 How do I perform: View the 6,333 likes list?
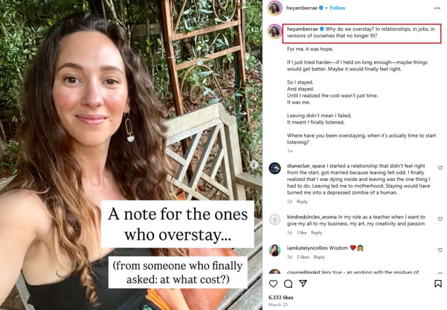point(281,297)
